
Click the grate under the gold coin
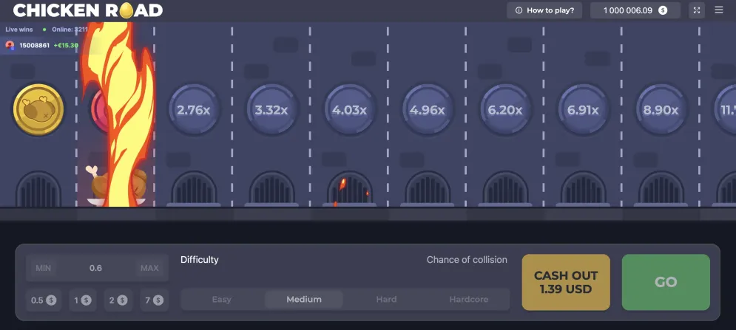click(38, 189)
